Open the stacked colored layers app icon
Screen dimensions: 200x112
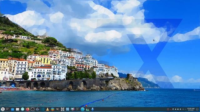pyautogui.click(x=52, y=109)
